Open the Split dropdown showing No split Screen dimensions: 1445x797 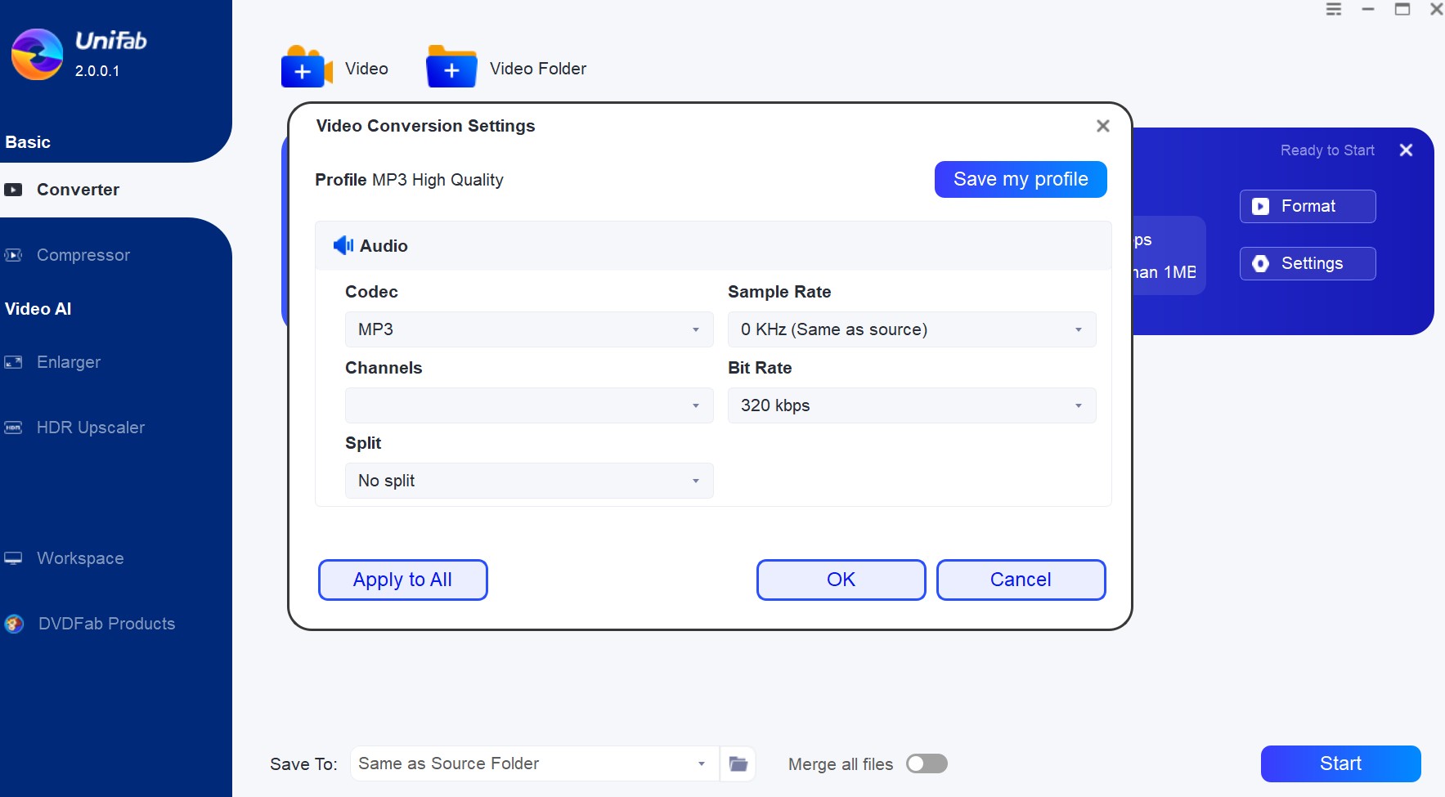[529, 481]
